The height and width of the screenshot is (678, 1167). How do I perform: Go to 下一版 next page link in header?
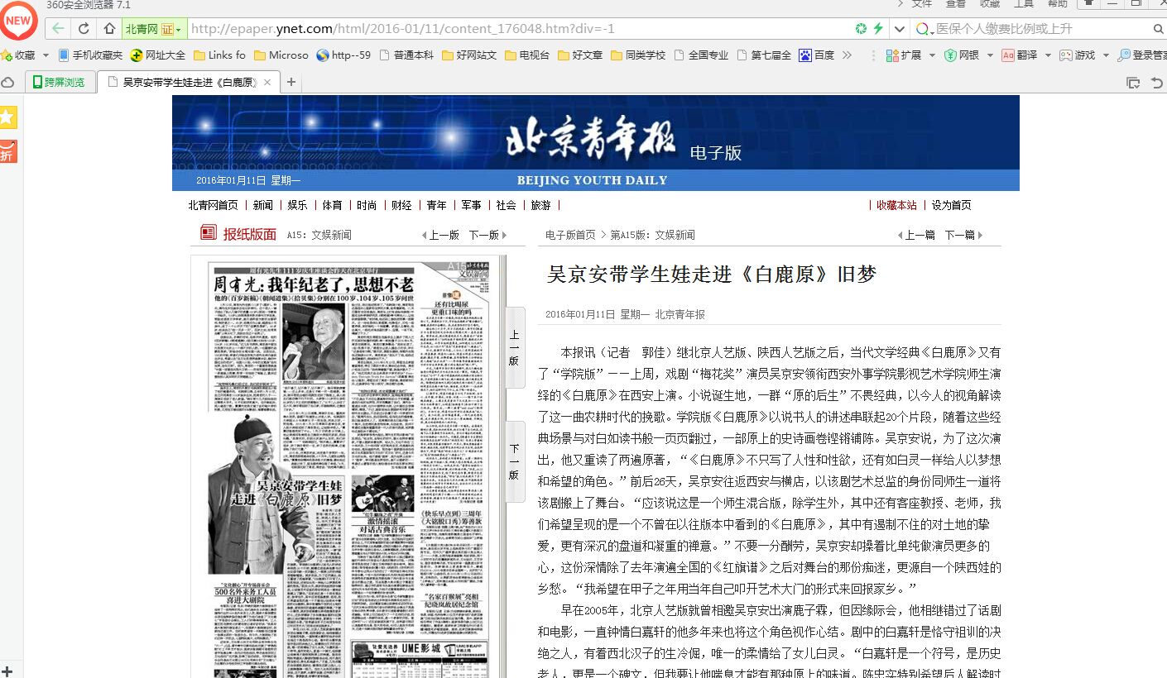tap(487, 235)
